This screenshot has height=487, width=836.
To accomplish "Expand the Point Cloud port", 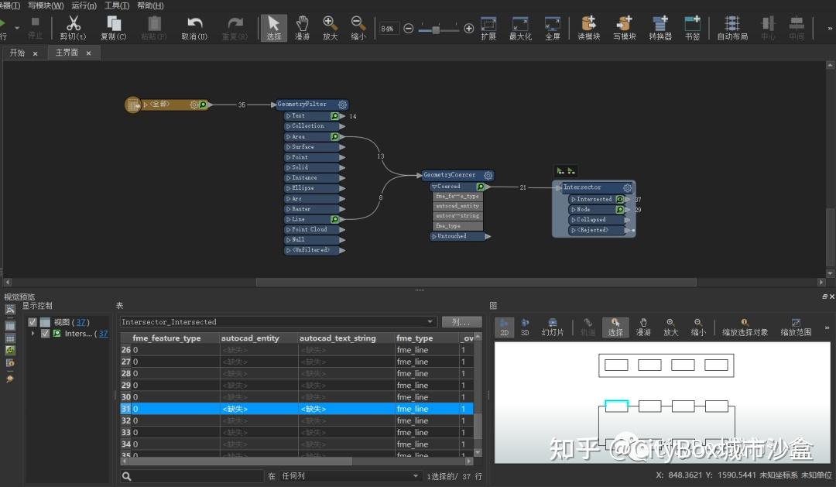I will 289,229.
